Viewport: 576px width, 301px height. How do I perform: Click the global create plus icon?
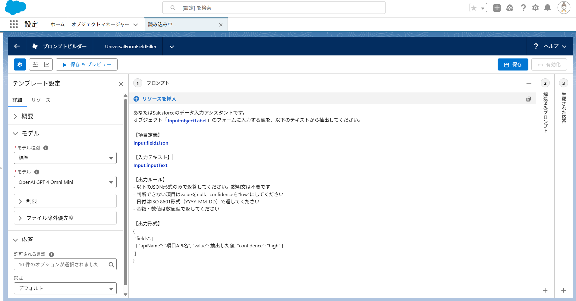click(x=497, y=8)
